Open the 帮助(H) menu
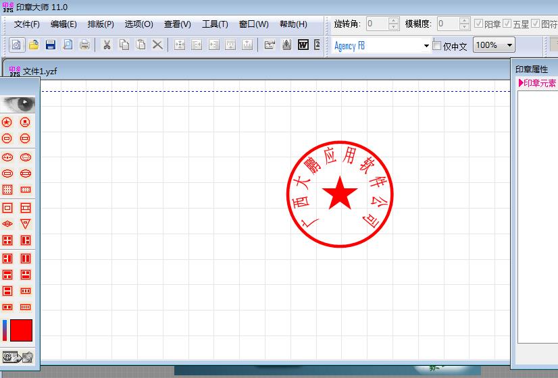 point(293,24)
